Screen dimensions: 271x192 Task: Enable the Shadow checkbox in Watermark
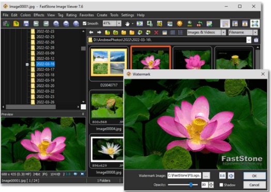(221, 185)
